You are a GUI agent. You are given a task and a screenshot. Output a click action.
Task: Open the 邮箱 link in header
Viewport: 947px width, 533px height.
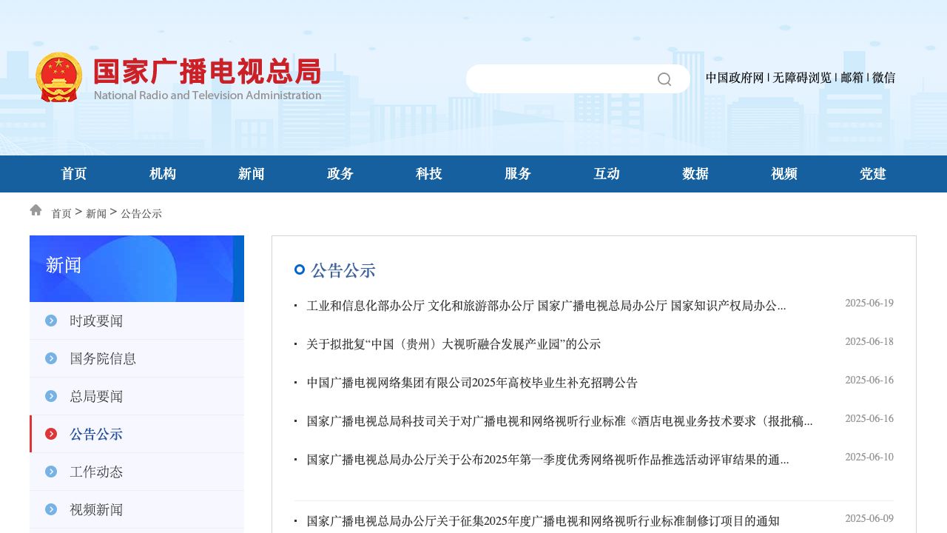click(852, 78)
